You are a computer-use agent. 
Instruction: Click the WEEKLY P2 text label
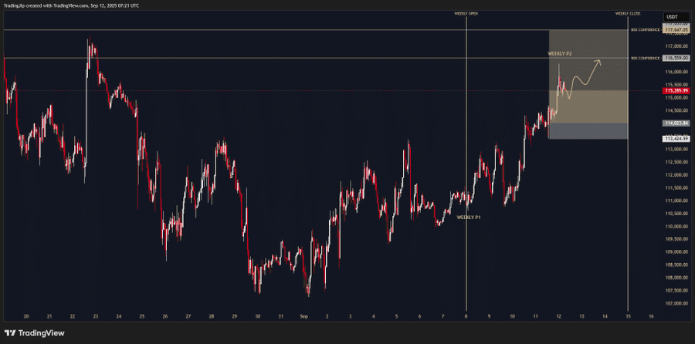[x=559, y=53]
